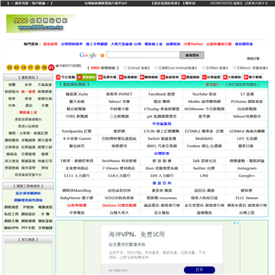Switch to the 社群論壇 tab
This screenshot has height=275, width=275.
coord(212,77)
